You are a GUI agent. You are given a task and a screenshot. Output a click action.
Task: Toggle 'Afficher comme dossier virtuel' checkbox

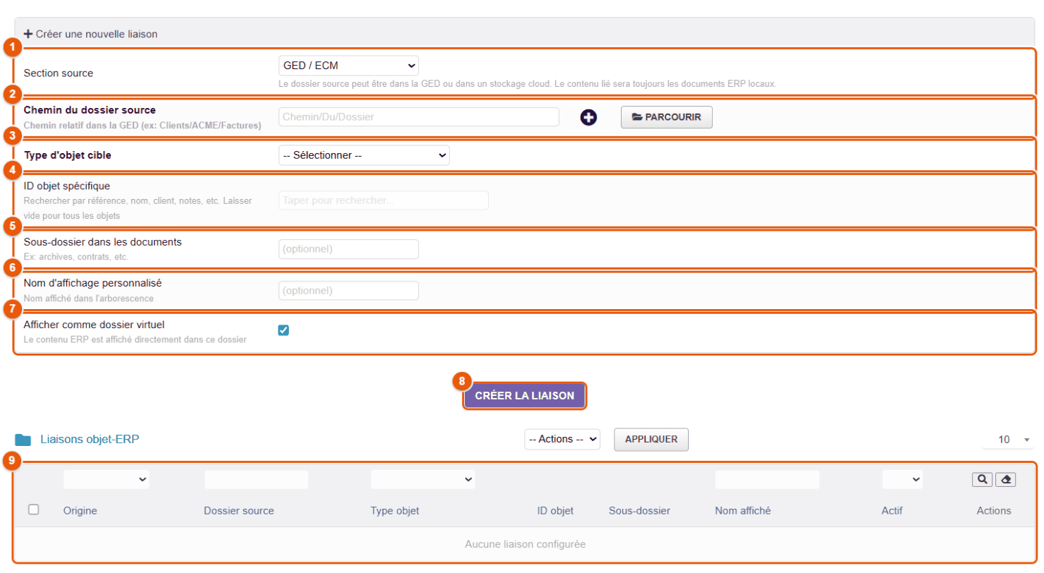pyautogui.click(x=284, y=330)
